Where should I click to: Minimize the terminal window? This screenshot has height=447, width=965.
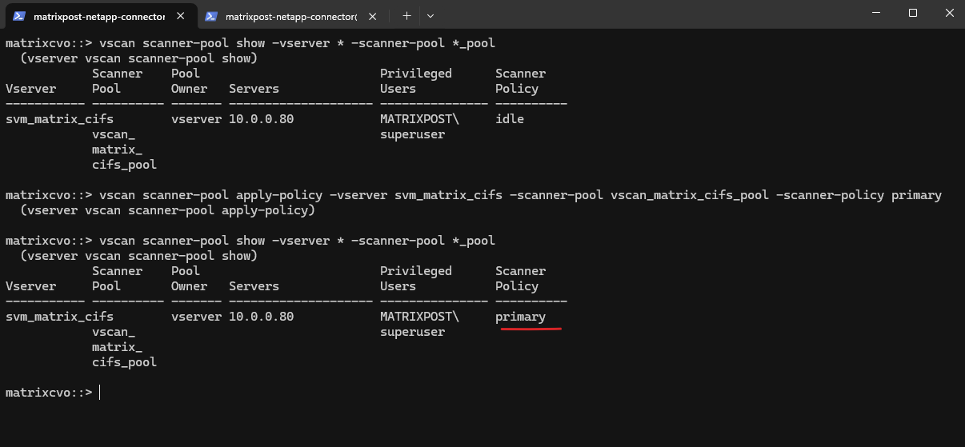point(877,14)
